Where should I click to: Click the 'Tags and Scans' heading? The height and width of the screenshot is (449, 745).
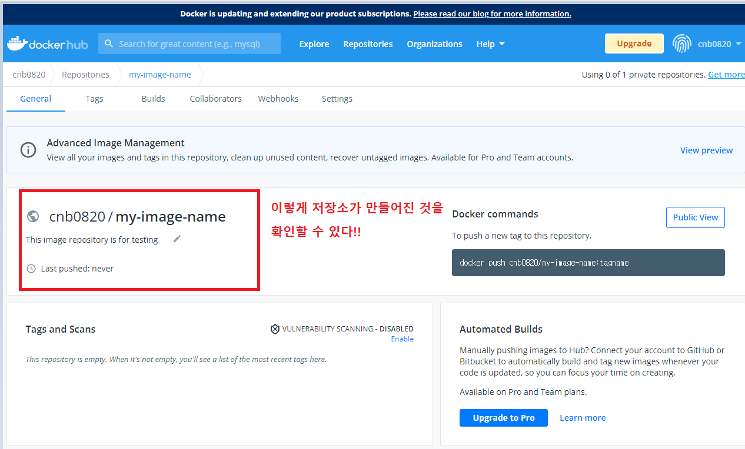(61, 329)
